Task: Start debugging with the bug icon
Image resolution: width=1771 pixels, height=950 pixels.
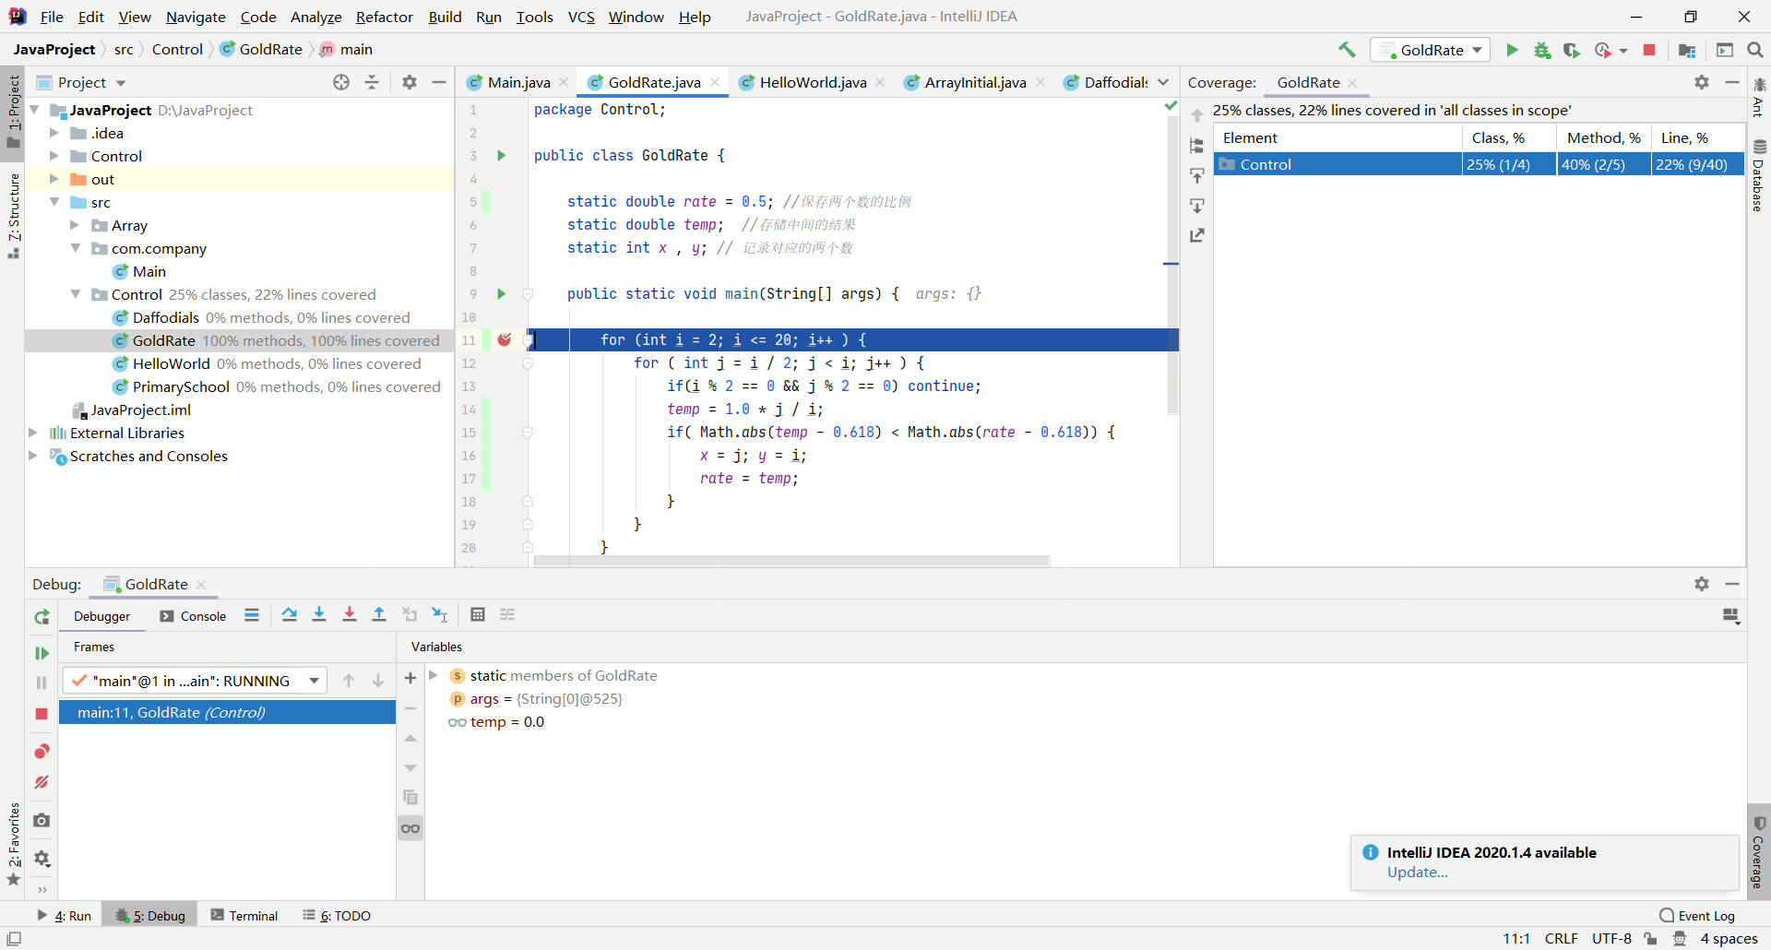Action: click(x=1542, y=50)
